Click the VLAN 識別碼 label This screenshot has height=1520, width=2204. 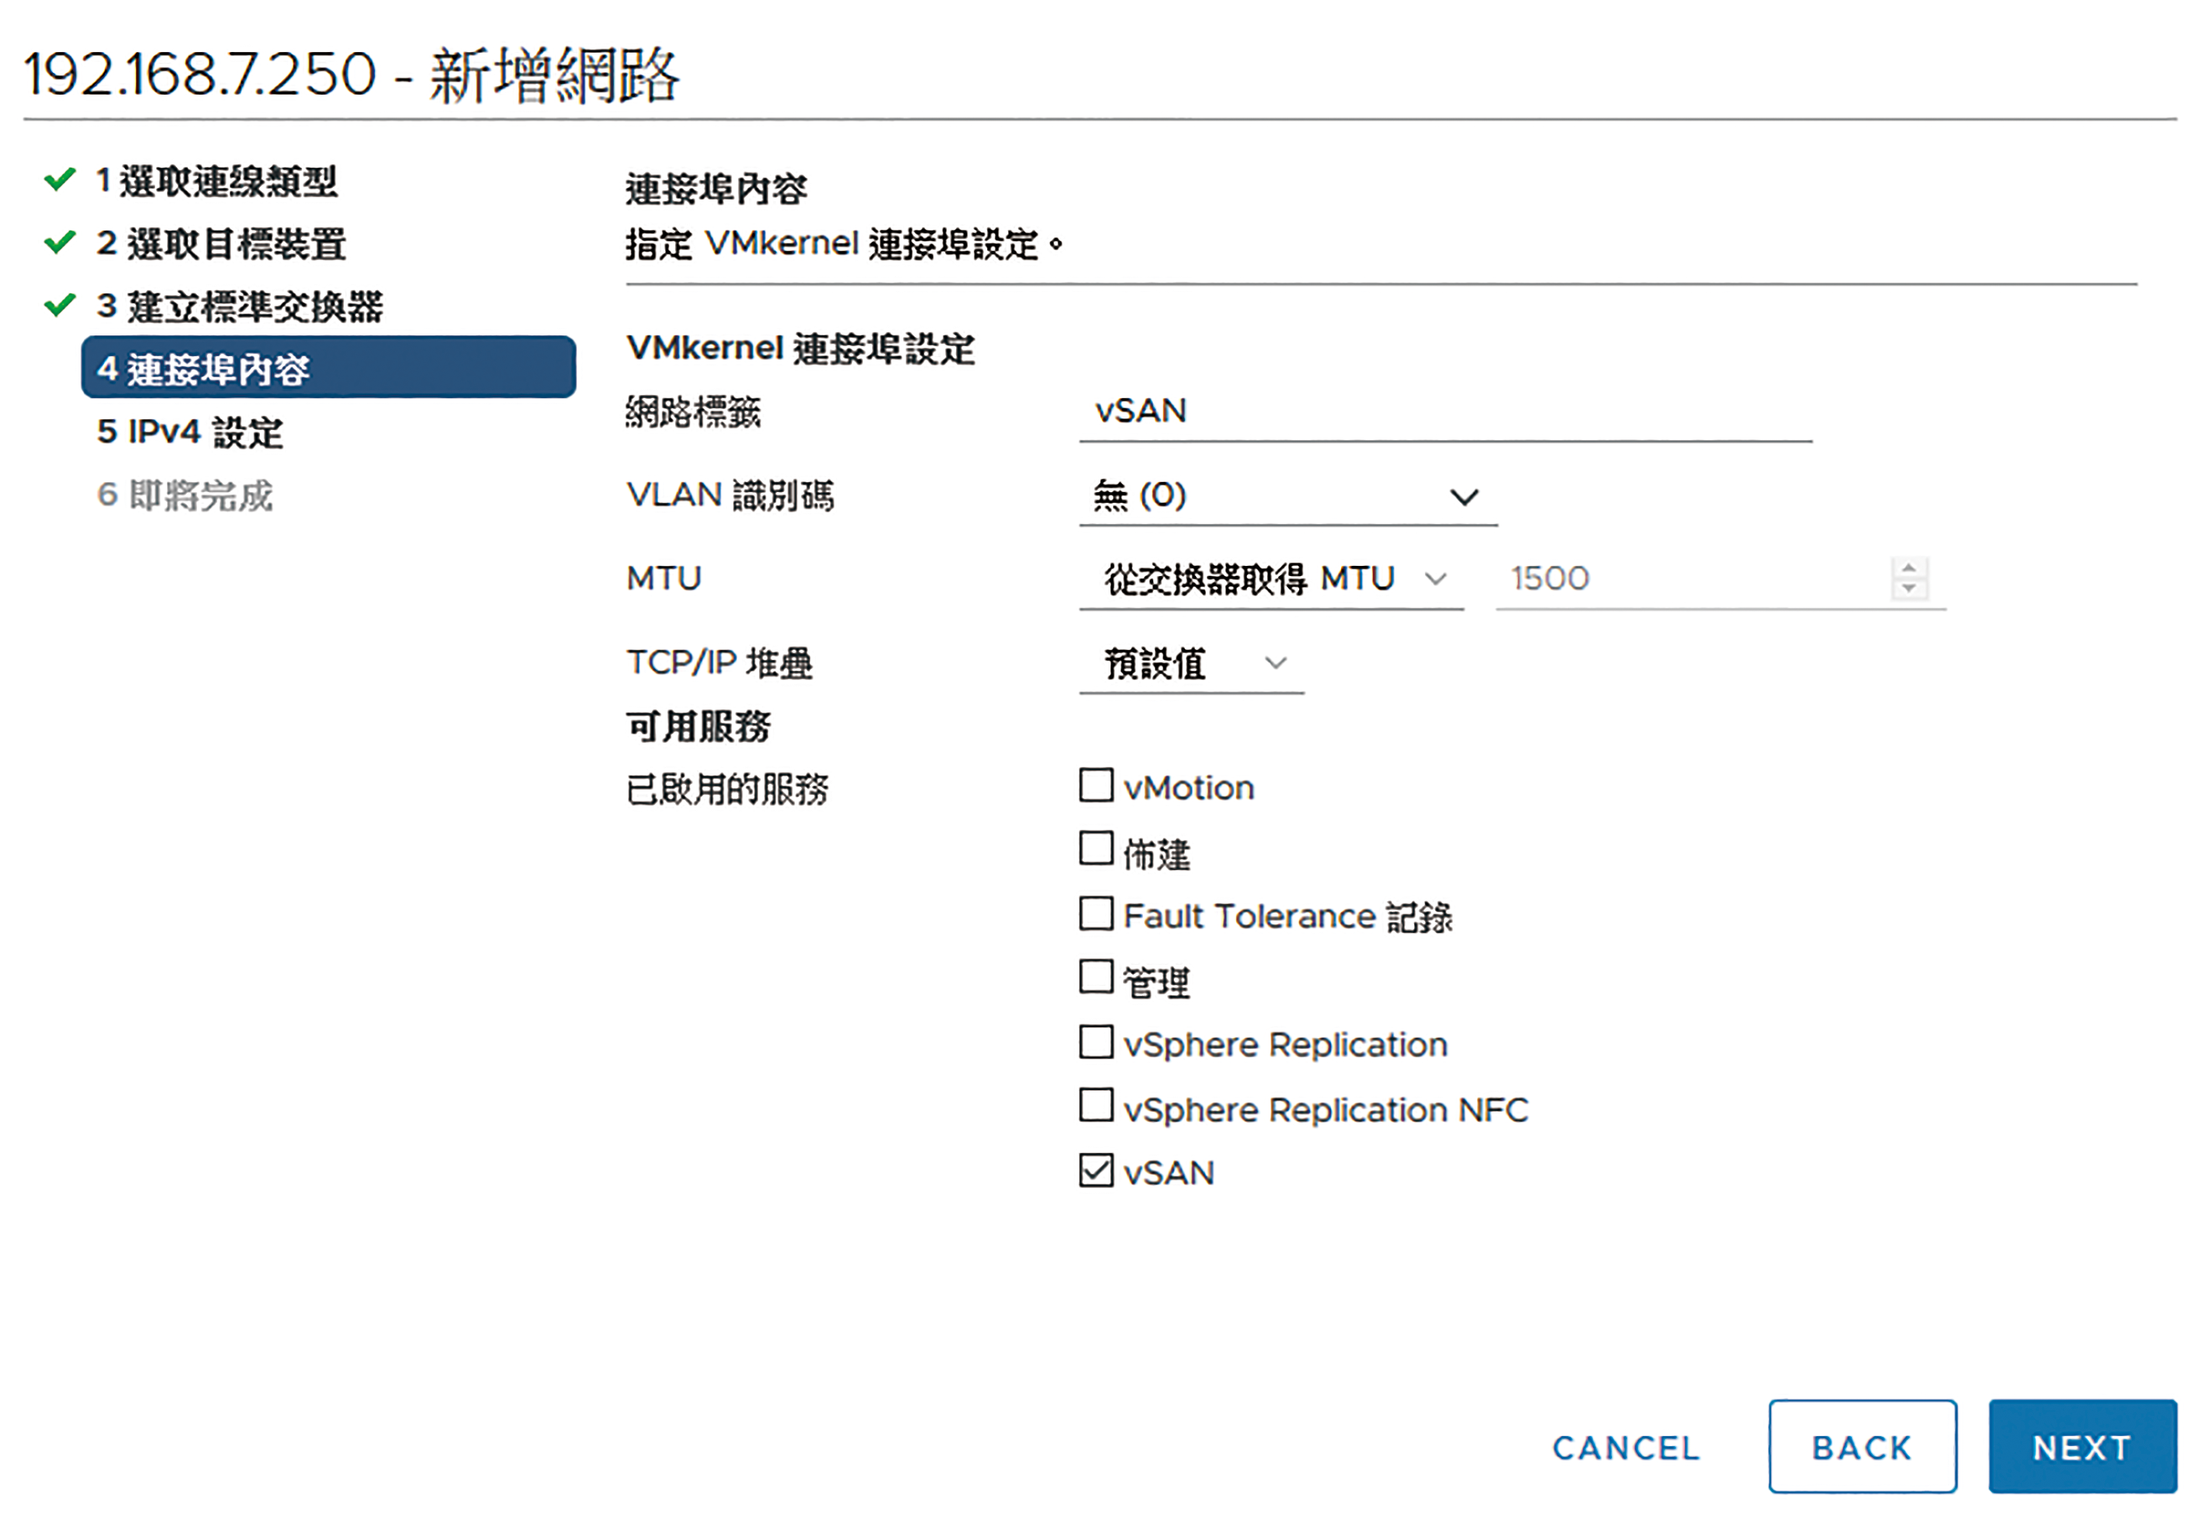tap(730, 495)
